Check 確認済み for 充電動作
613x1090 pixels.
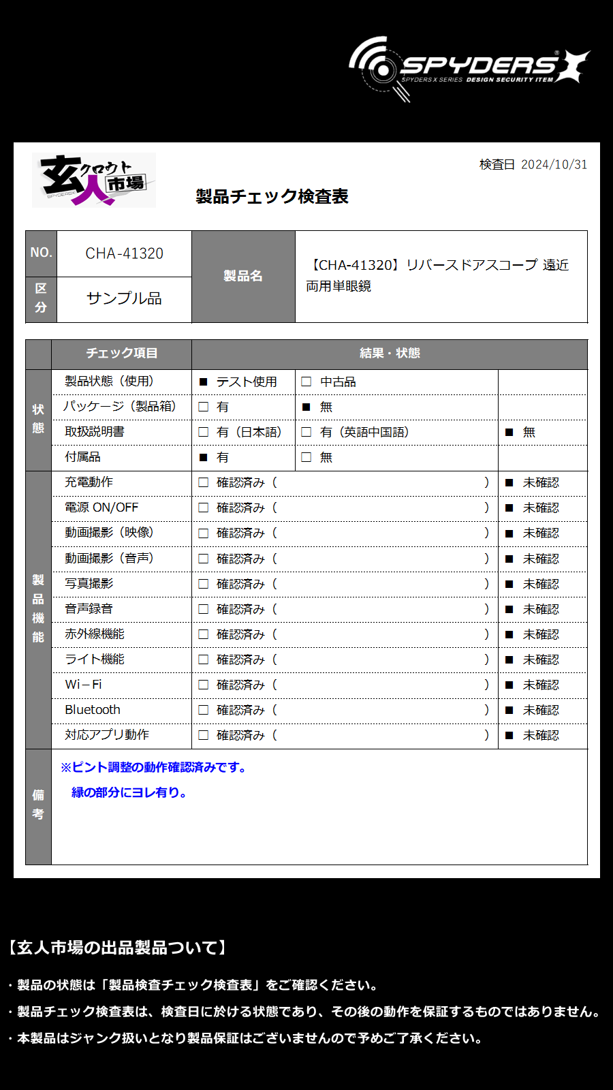203,482
